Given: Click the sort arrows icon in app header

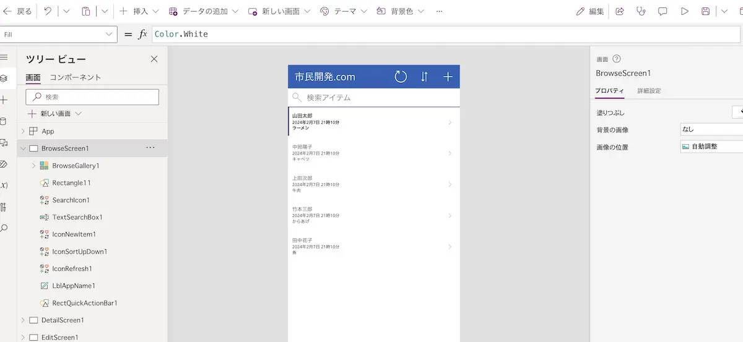Looking at the screenshot, I should (424, 77).
